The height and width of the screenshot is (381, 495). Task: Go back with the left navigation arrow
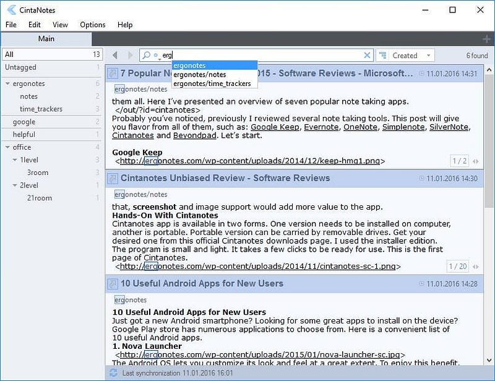(x=115, y=55)
